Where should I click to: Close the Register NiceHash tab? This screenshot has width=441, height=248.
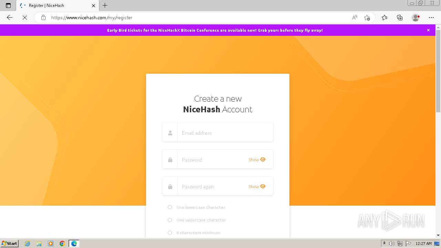click(x=93, y=6)
